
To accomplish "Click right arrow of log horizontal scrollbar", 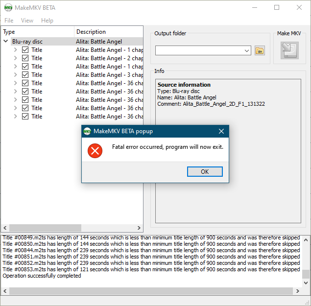I will (297, 291).
